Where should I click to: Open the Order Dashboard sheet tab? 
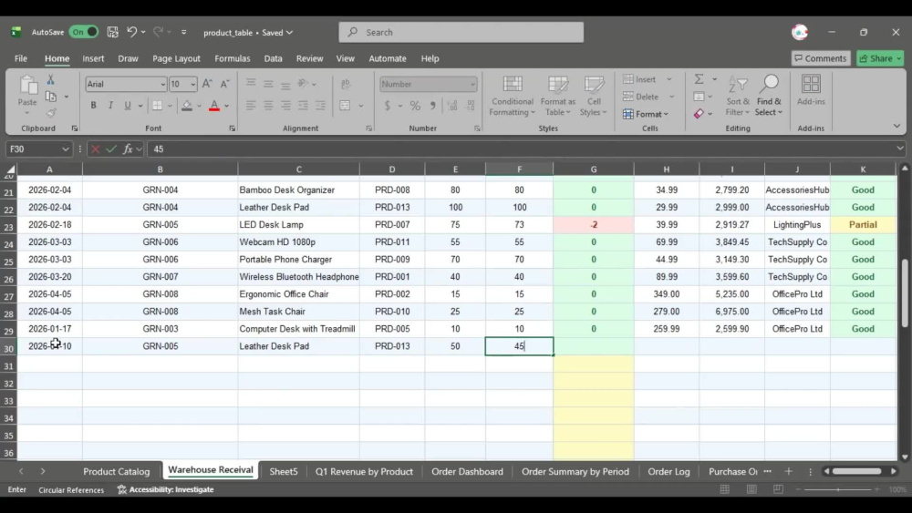click(x=467, y=471)
